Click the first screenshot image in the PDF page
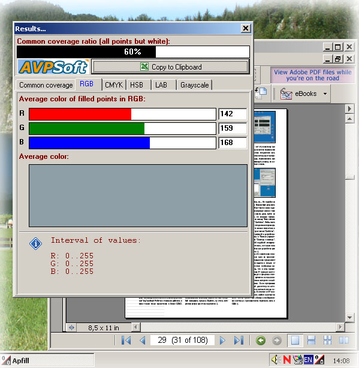This screenshot has height=368, width=359. (x=265, y=127)
